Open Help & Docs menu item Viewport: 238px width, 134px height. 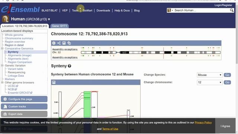(122, 10)
